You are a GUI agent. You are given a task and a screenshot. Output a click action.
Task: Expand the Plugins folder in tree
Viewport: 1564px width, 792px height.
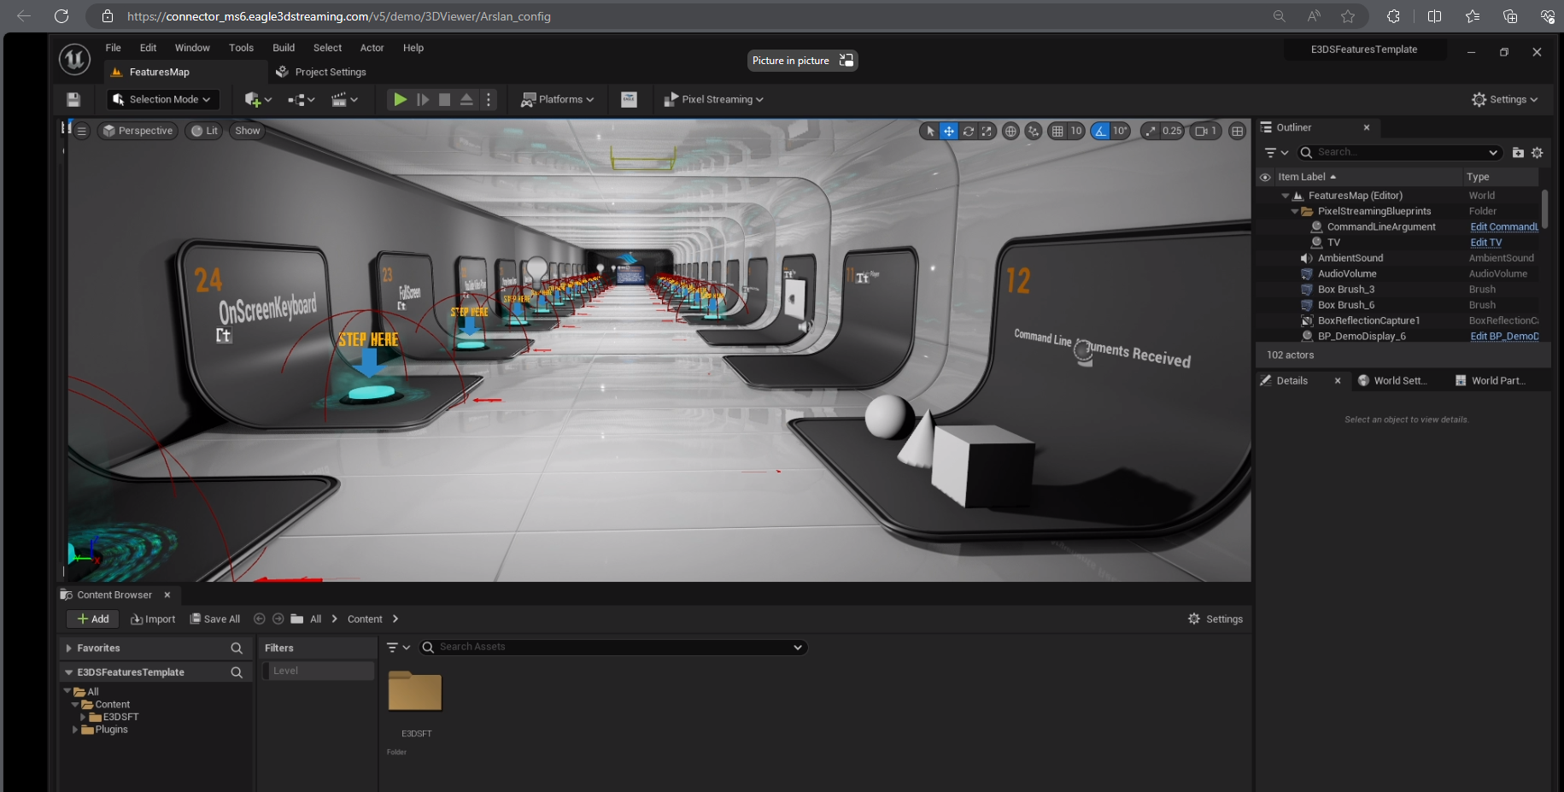(x=75, y=730)
